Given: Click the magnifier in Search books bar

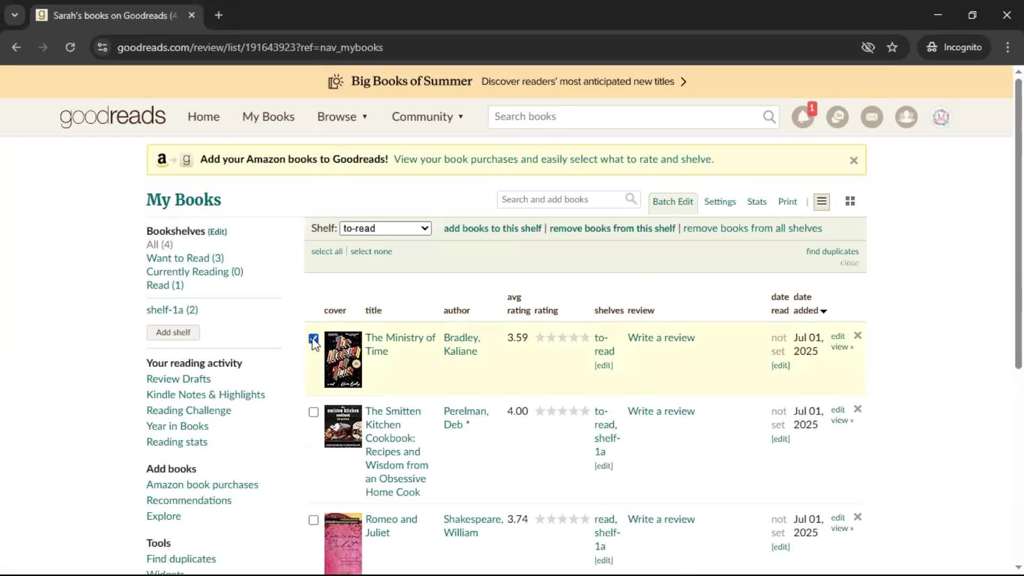Looking at the screenshot, I should pyautogui.click(x=769, y=117).
